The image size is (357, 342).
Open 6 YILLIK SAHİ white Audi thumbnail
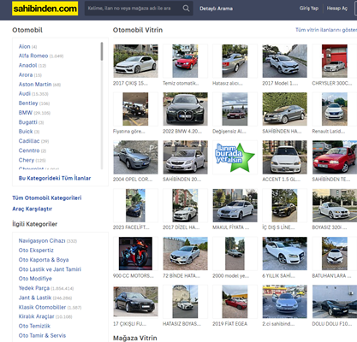285,253
